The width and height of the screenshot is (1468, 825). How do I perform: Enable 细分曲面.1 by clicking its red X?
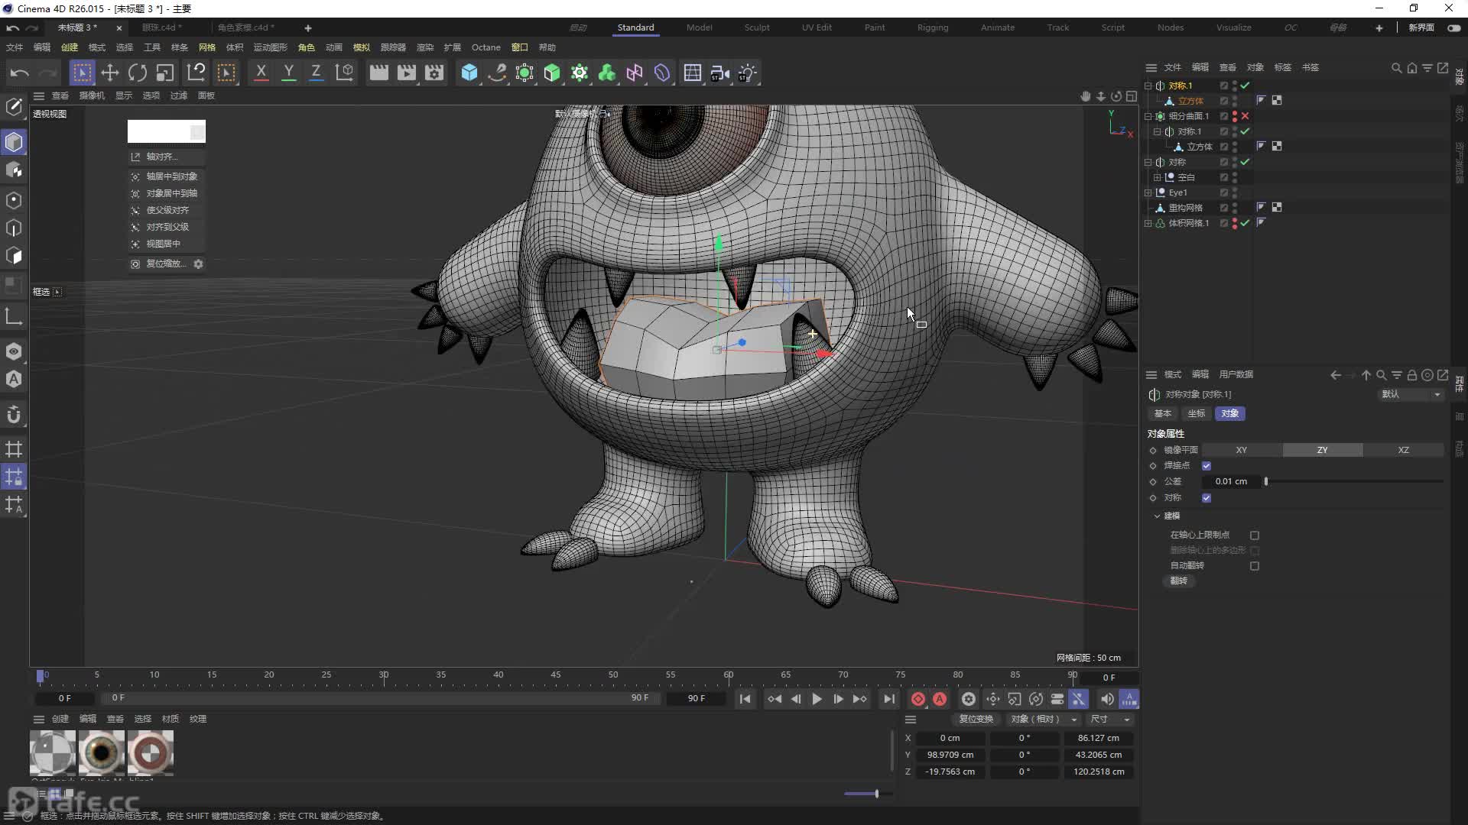pyautogui.click(x=1246, y=116)
